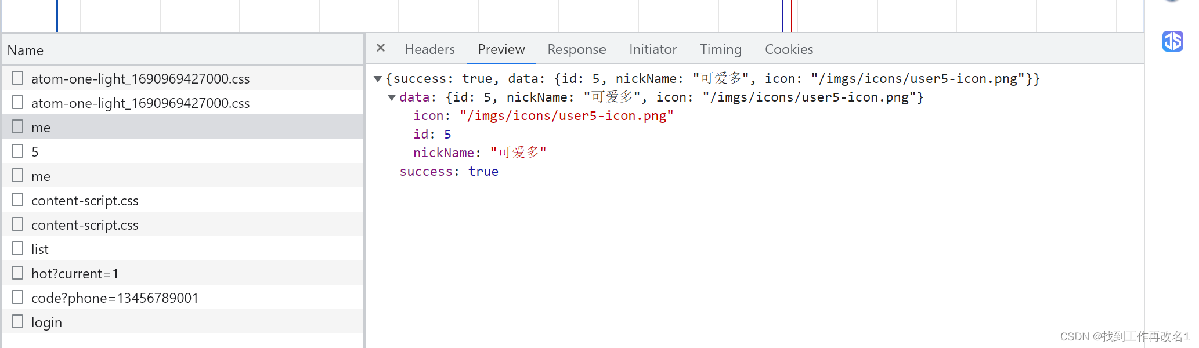Tick the checkbox of the highlighted me request
Viewport: 1199px width, 348px height.
pyautogui.click(x=18, y=126)
